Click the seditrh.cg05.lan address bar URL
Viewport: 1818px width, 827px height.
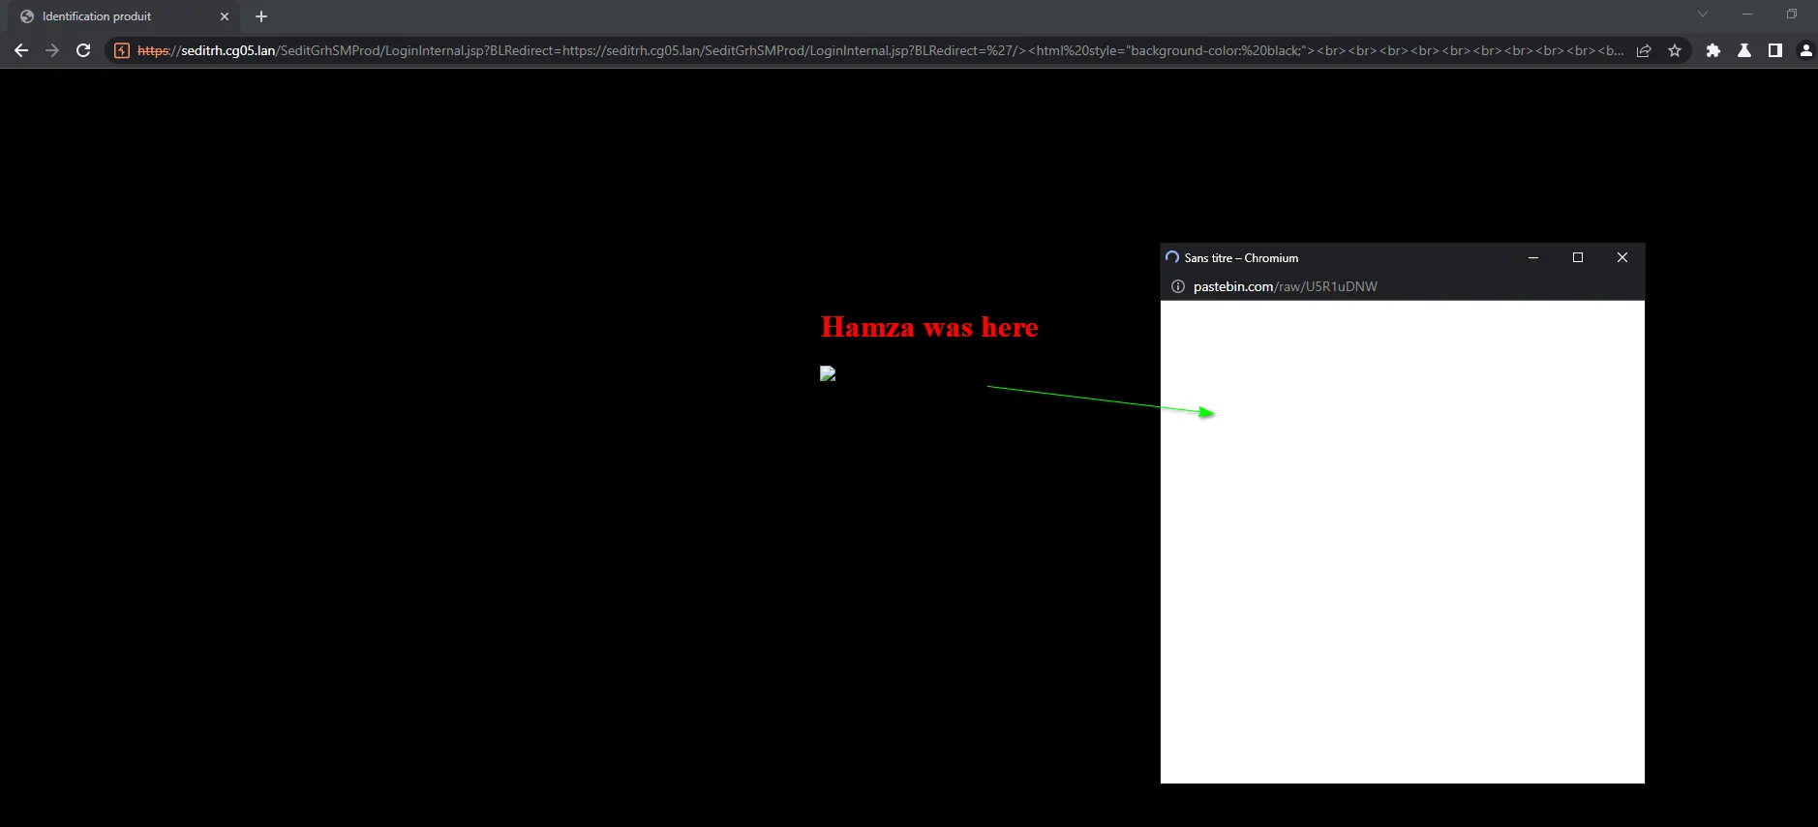click(880, 50)
